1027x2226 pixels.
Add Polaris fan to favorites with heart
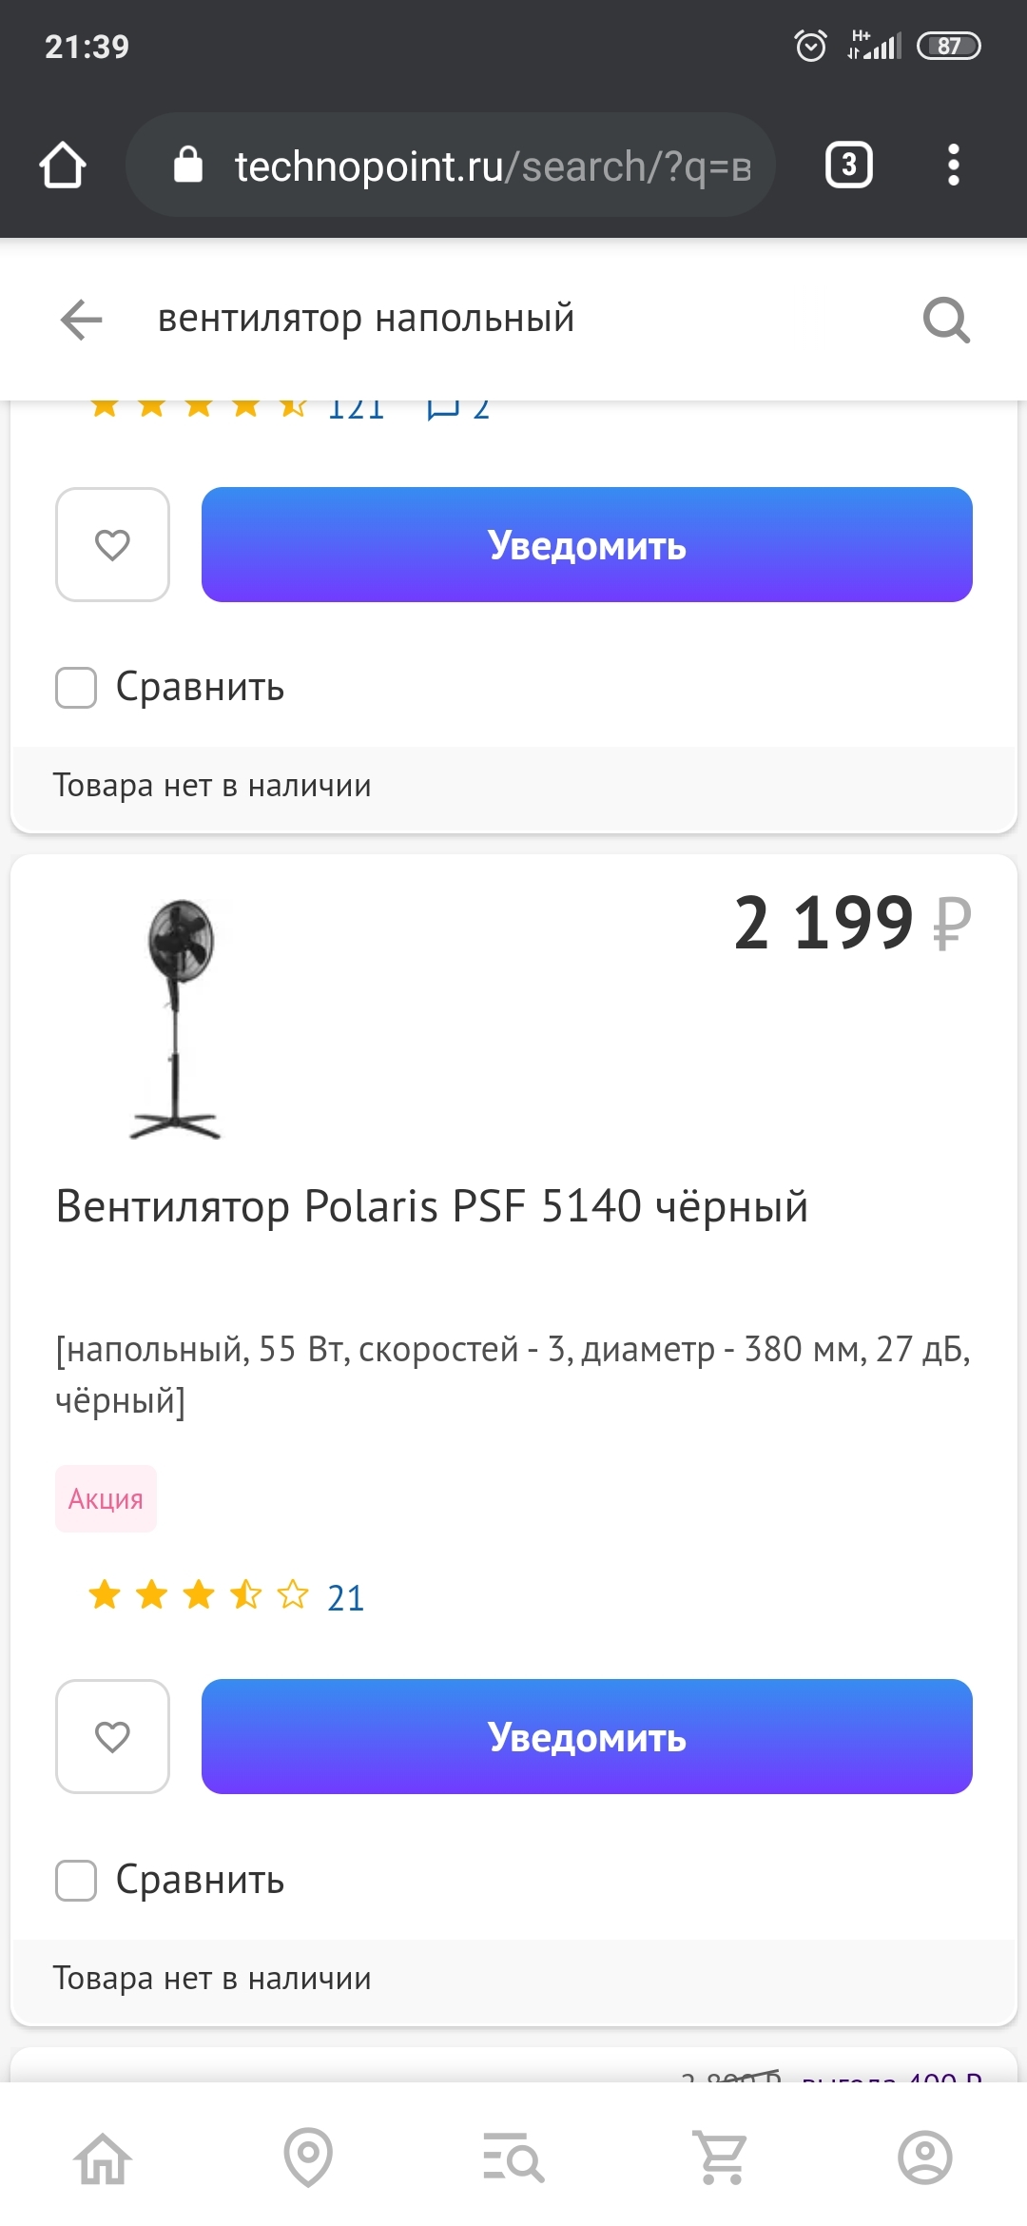point(112,1737)
